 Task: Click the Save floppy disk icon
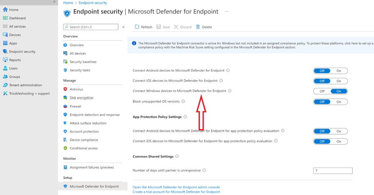[x=159, y=27]
